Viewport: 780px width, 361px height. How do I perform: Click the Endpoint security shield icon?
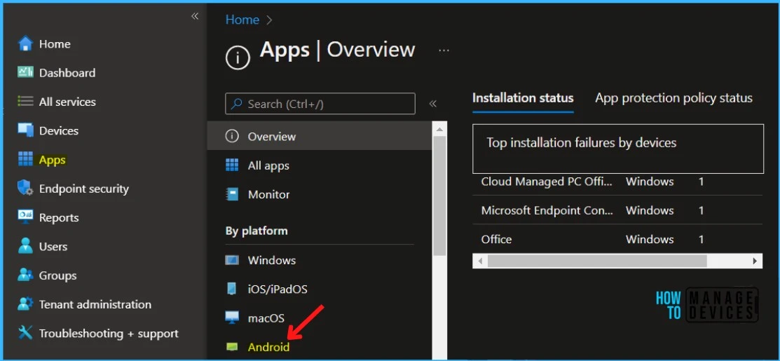point(25,189)
